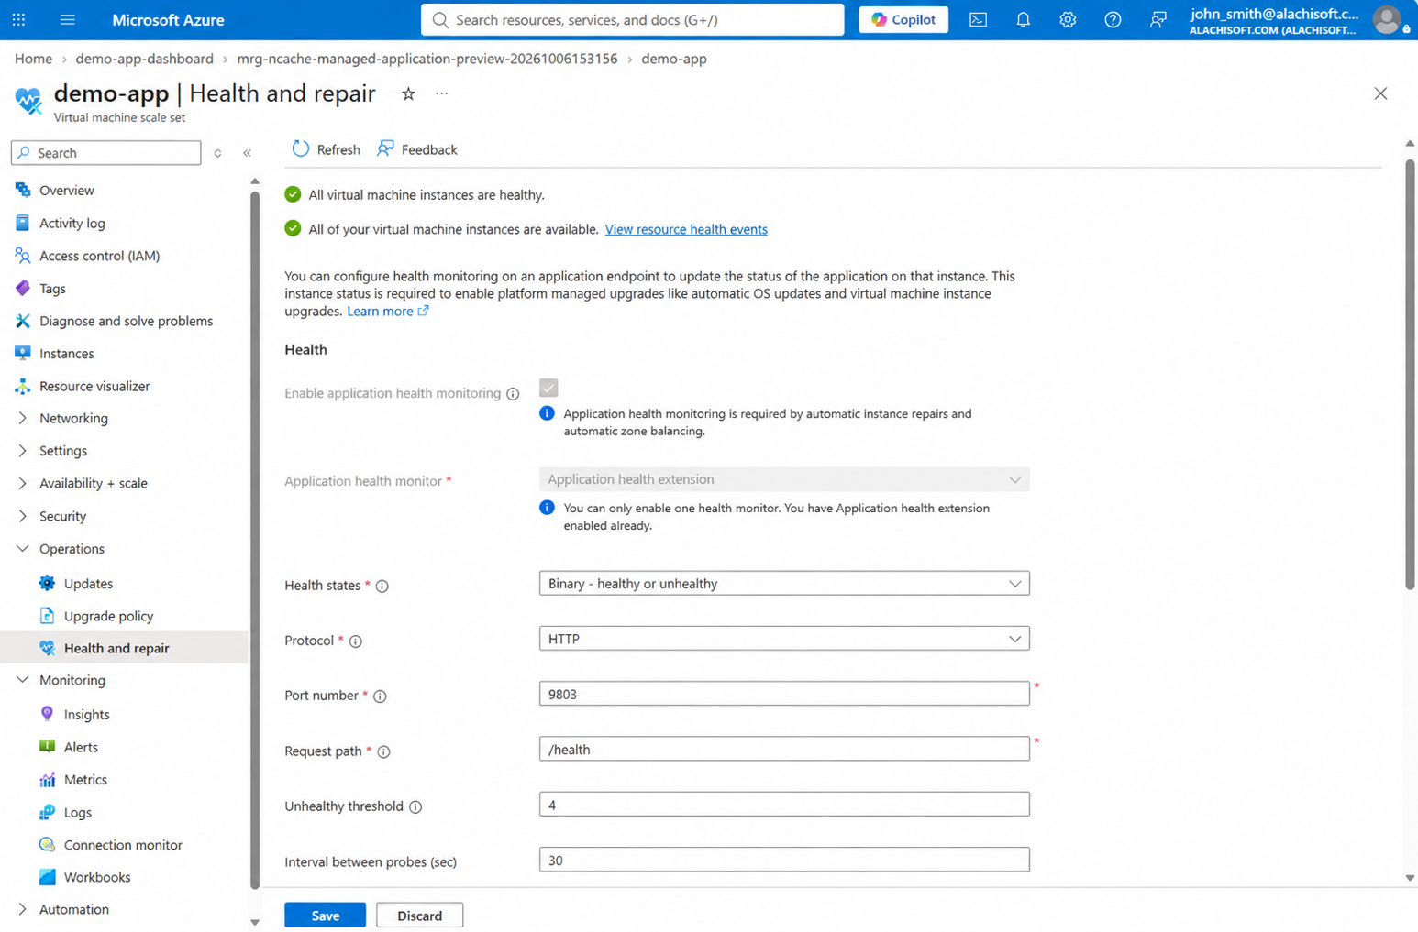Image resolution: width=1418 pixels, height=932 pixels.
Task: Open the help question mark icon
Action: click(x=1113, y=19)
